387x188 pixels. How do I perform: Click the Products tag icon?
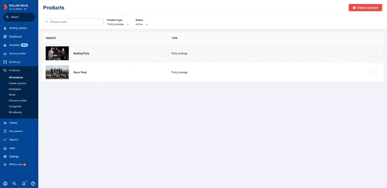[x=5, y=70]
